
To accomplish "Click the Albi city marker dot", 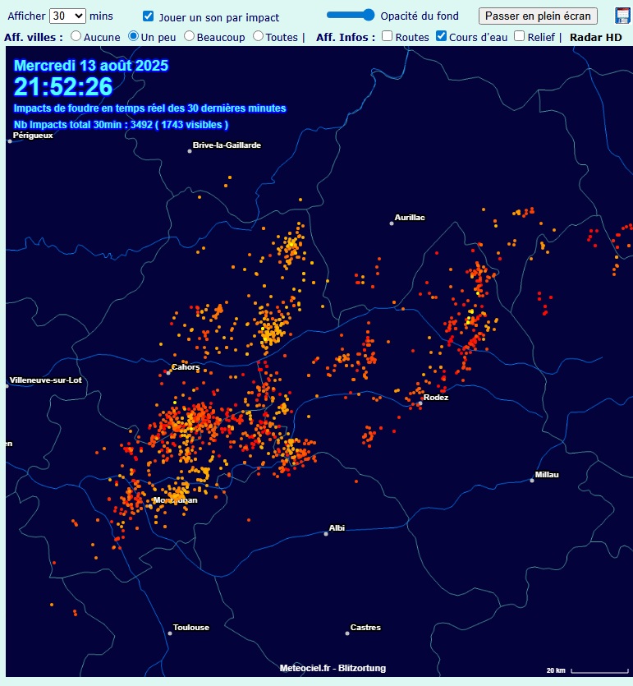I will [326, 533].
